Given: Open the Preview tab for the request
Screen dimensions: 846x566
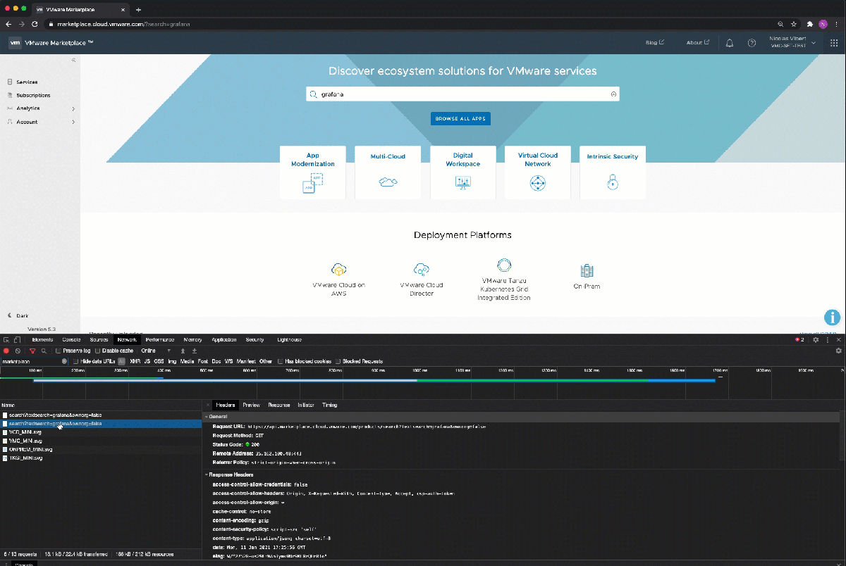Looking at the screenshot, I should tap(251, 405).
